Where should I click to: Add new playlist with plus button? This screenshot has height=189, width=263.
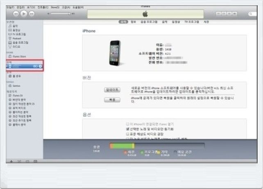coord(11,162)
